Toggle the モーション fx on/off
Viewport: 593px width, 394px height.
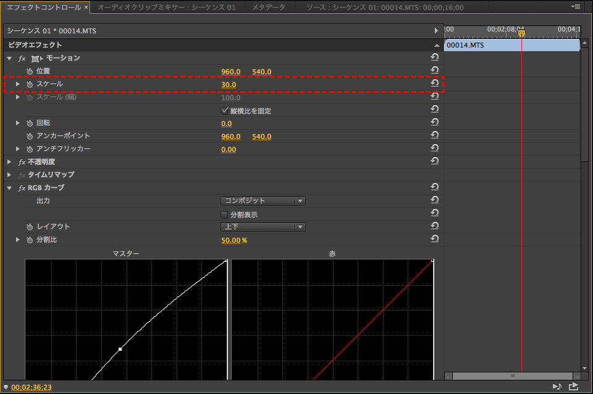pyautogui.click(x=22, y=58)
